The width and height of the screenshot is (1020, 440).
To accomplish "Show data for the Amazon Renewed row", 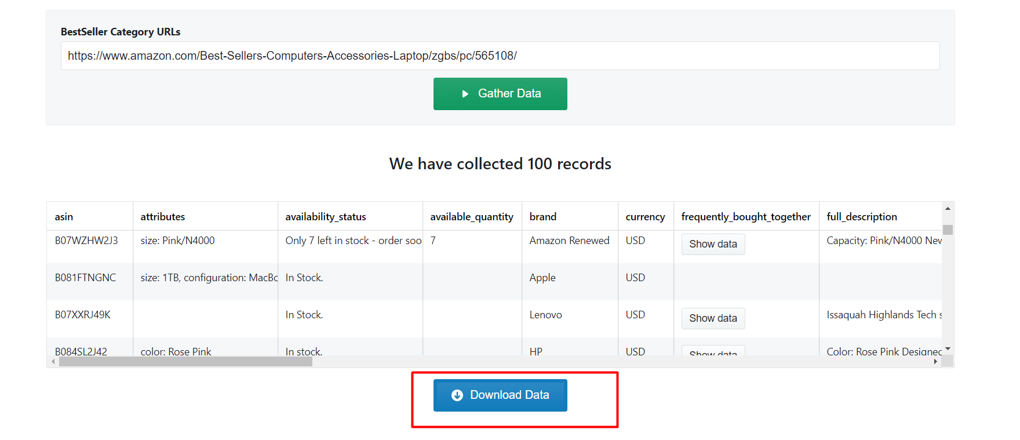I will pyautogui.click(x=713, y=244).
